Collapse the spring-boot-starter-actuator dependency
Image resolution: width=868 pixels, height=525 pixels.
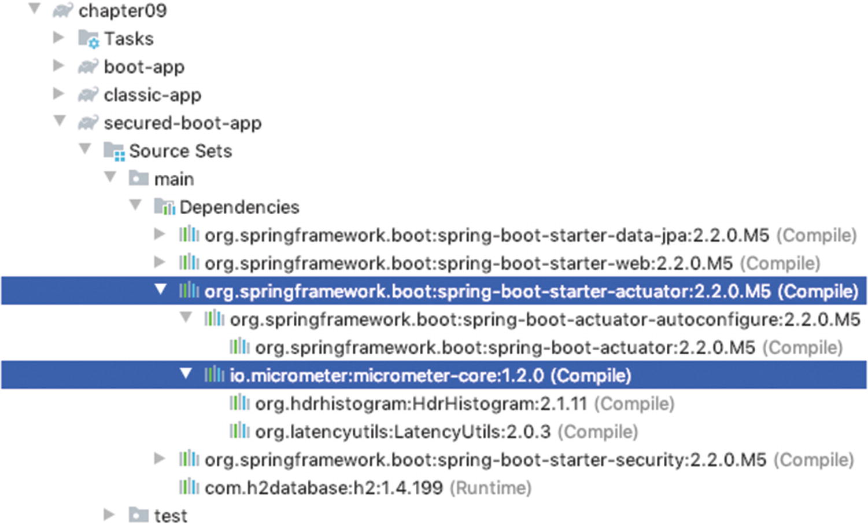(161, 289)
